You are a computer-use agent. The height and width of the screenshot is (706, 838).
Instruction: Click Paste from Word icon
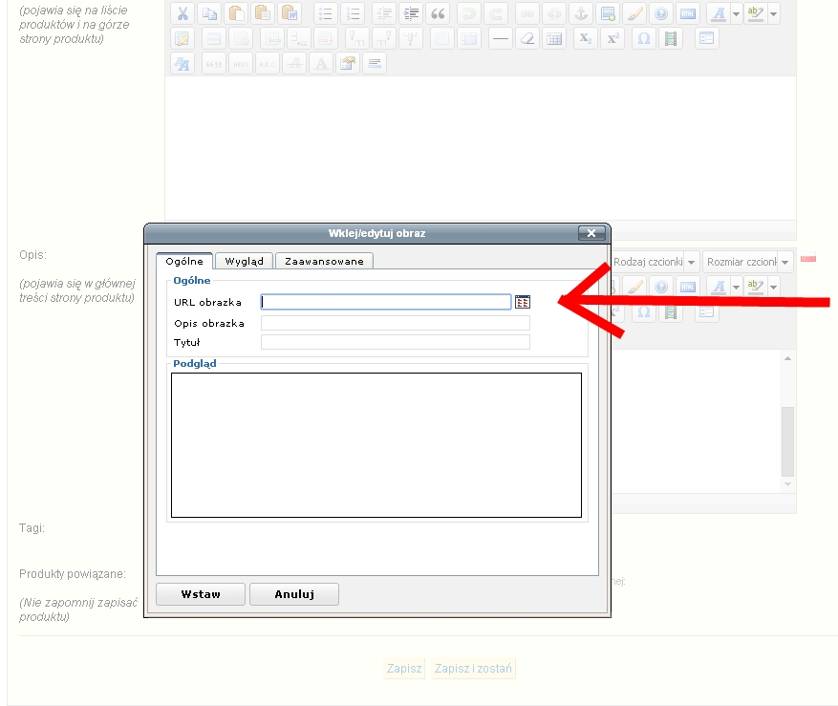click(290, 13)
